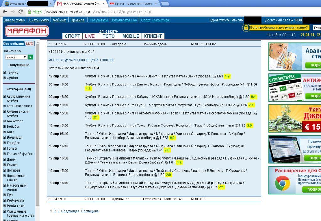321x221 pixels.
Task: Expand Австралийский футбол category
Action: click(4, 96)
